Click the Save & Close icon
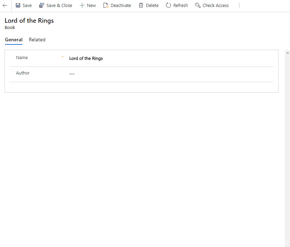 pyautogui.click(x=42, y=5)
